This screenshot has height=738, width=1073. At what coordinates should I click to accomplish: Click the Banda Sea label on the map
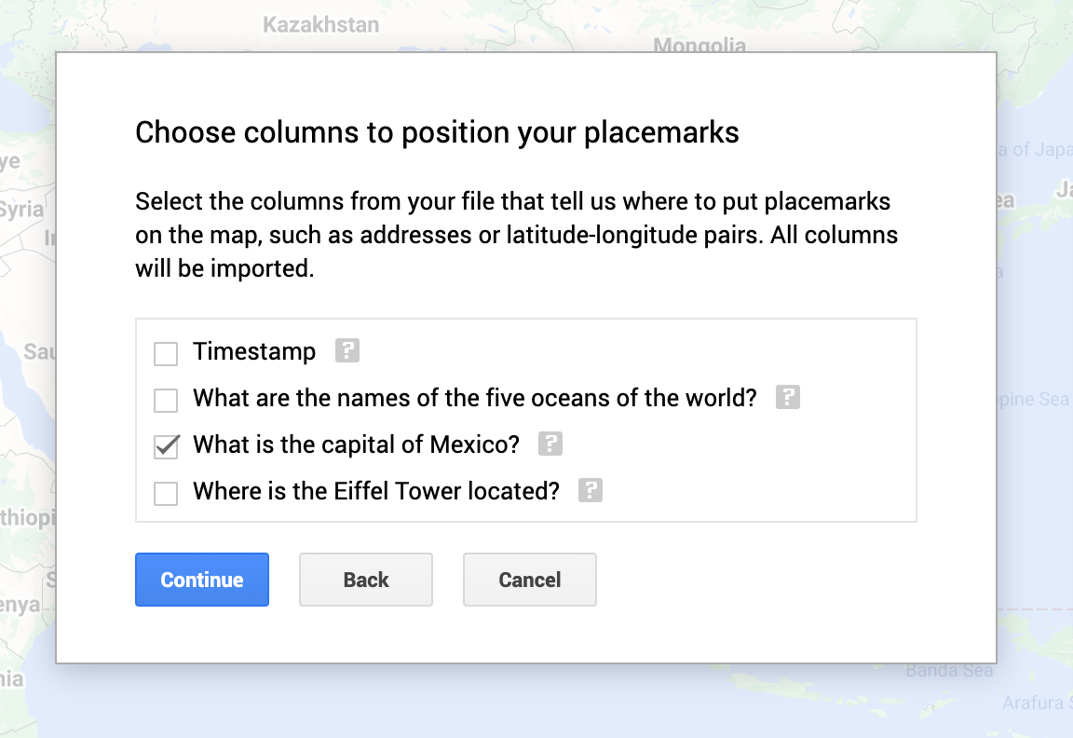pyautogui.click(x=949, y=669)
